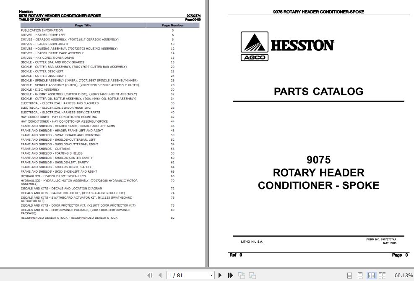Click SICKLE - CUTTER DISC-RIGHT entry
This screenshot has height=281, width=414.
pos(44,76)
